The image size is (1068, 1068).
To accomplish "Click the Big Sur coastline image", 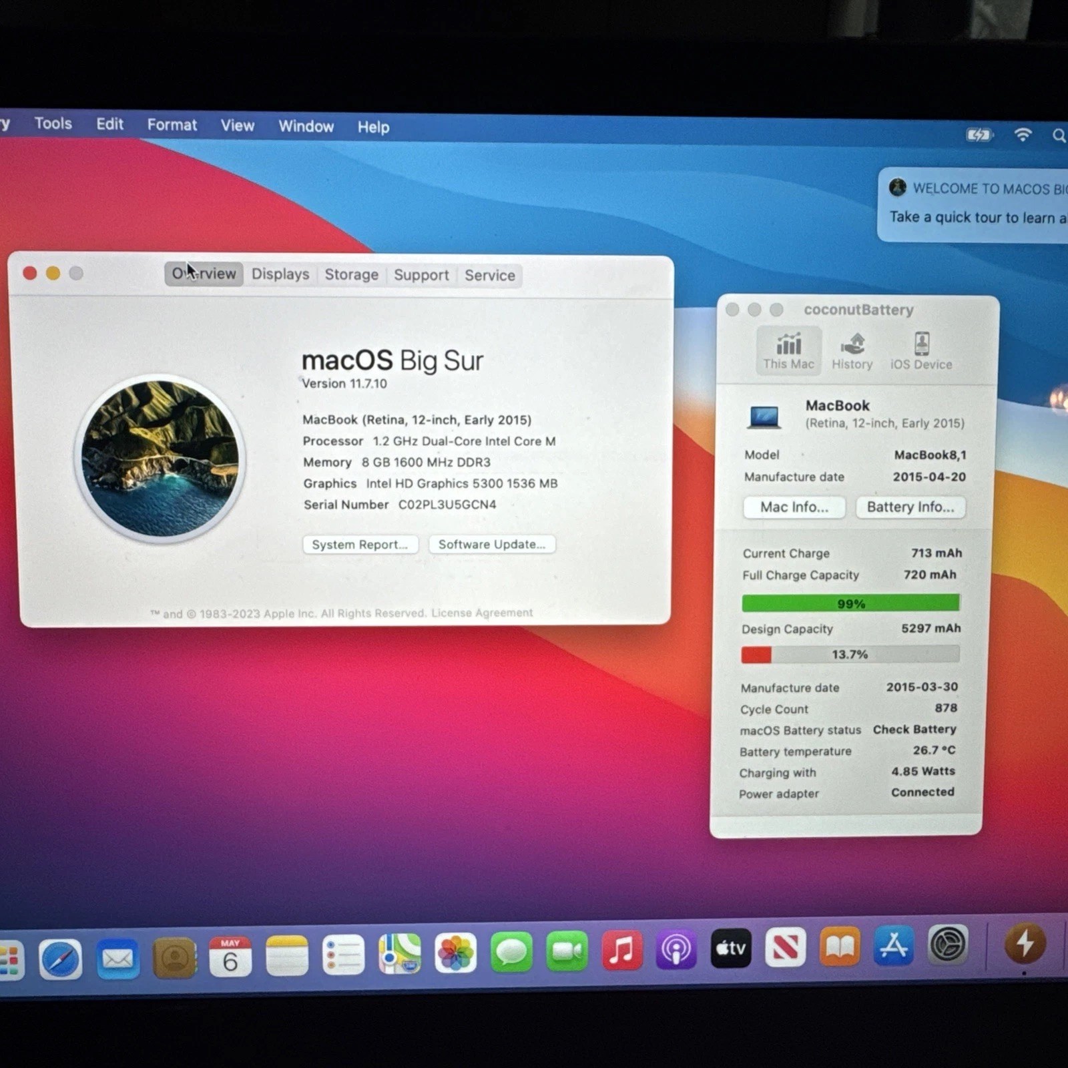I will click(160, 459).
